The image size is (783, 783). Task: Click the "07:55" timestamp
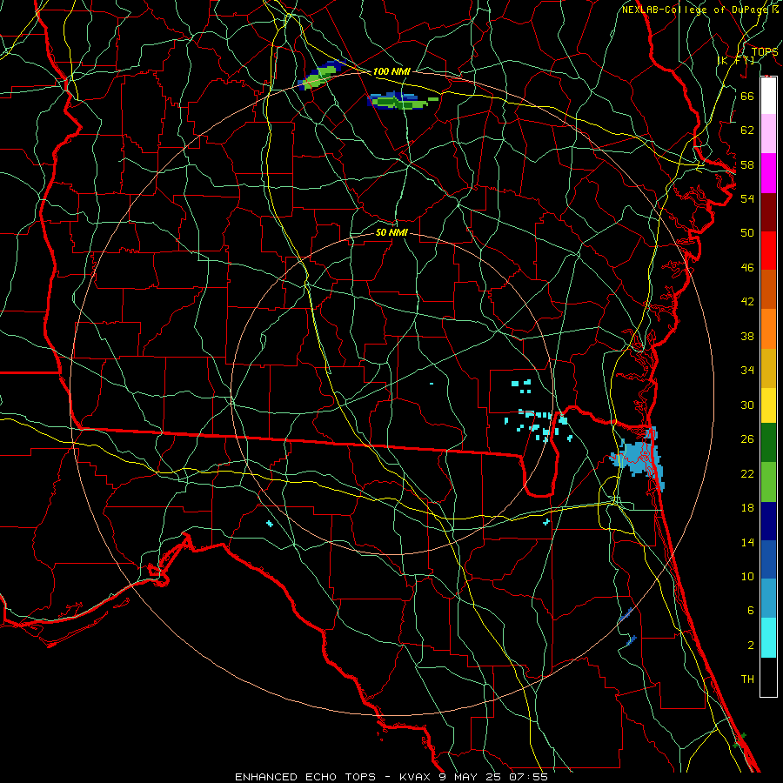point(528,777)
